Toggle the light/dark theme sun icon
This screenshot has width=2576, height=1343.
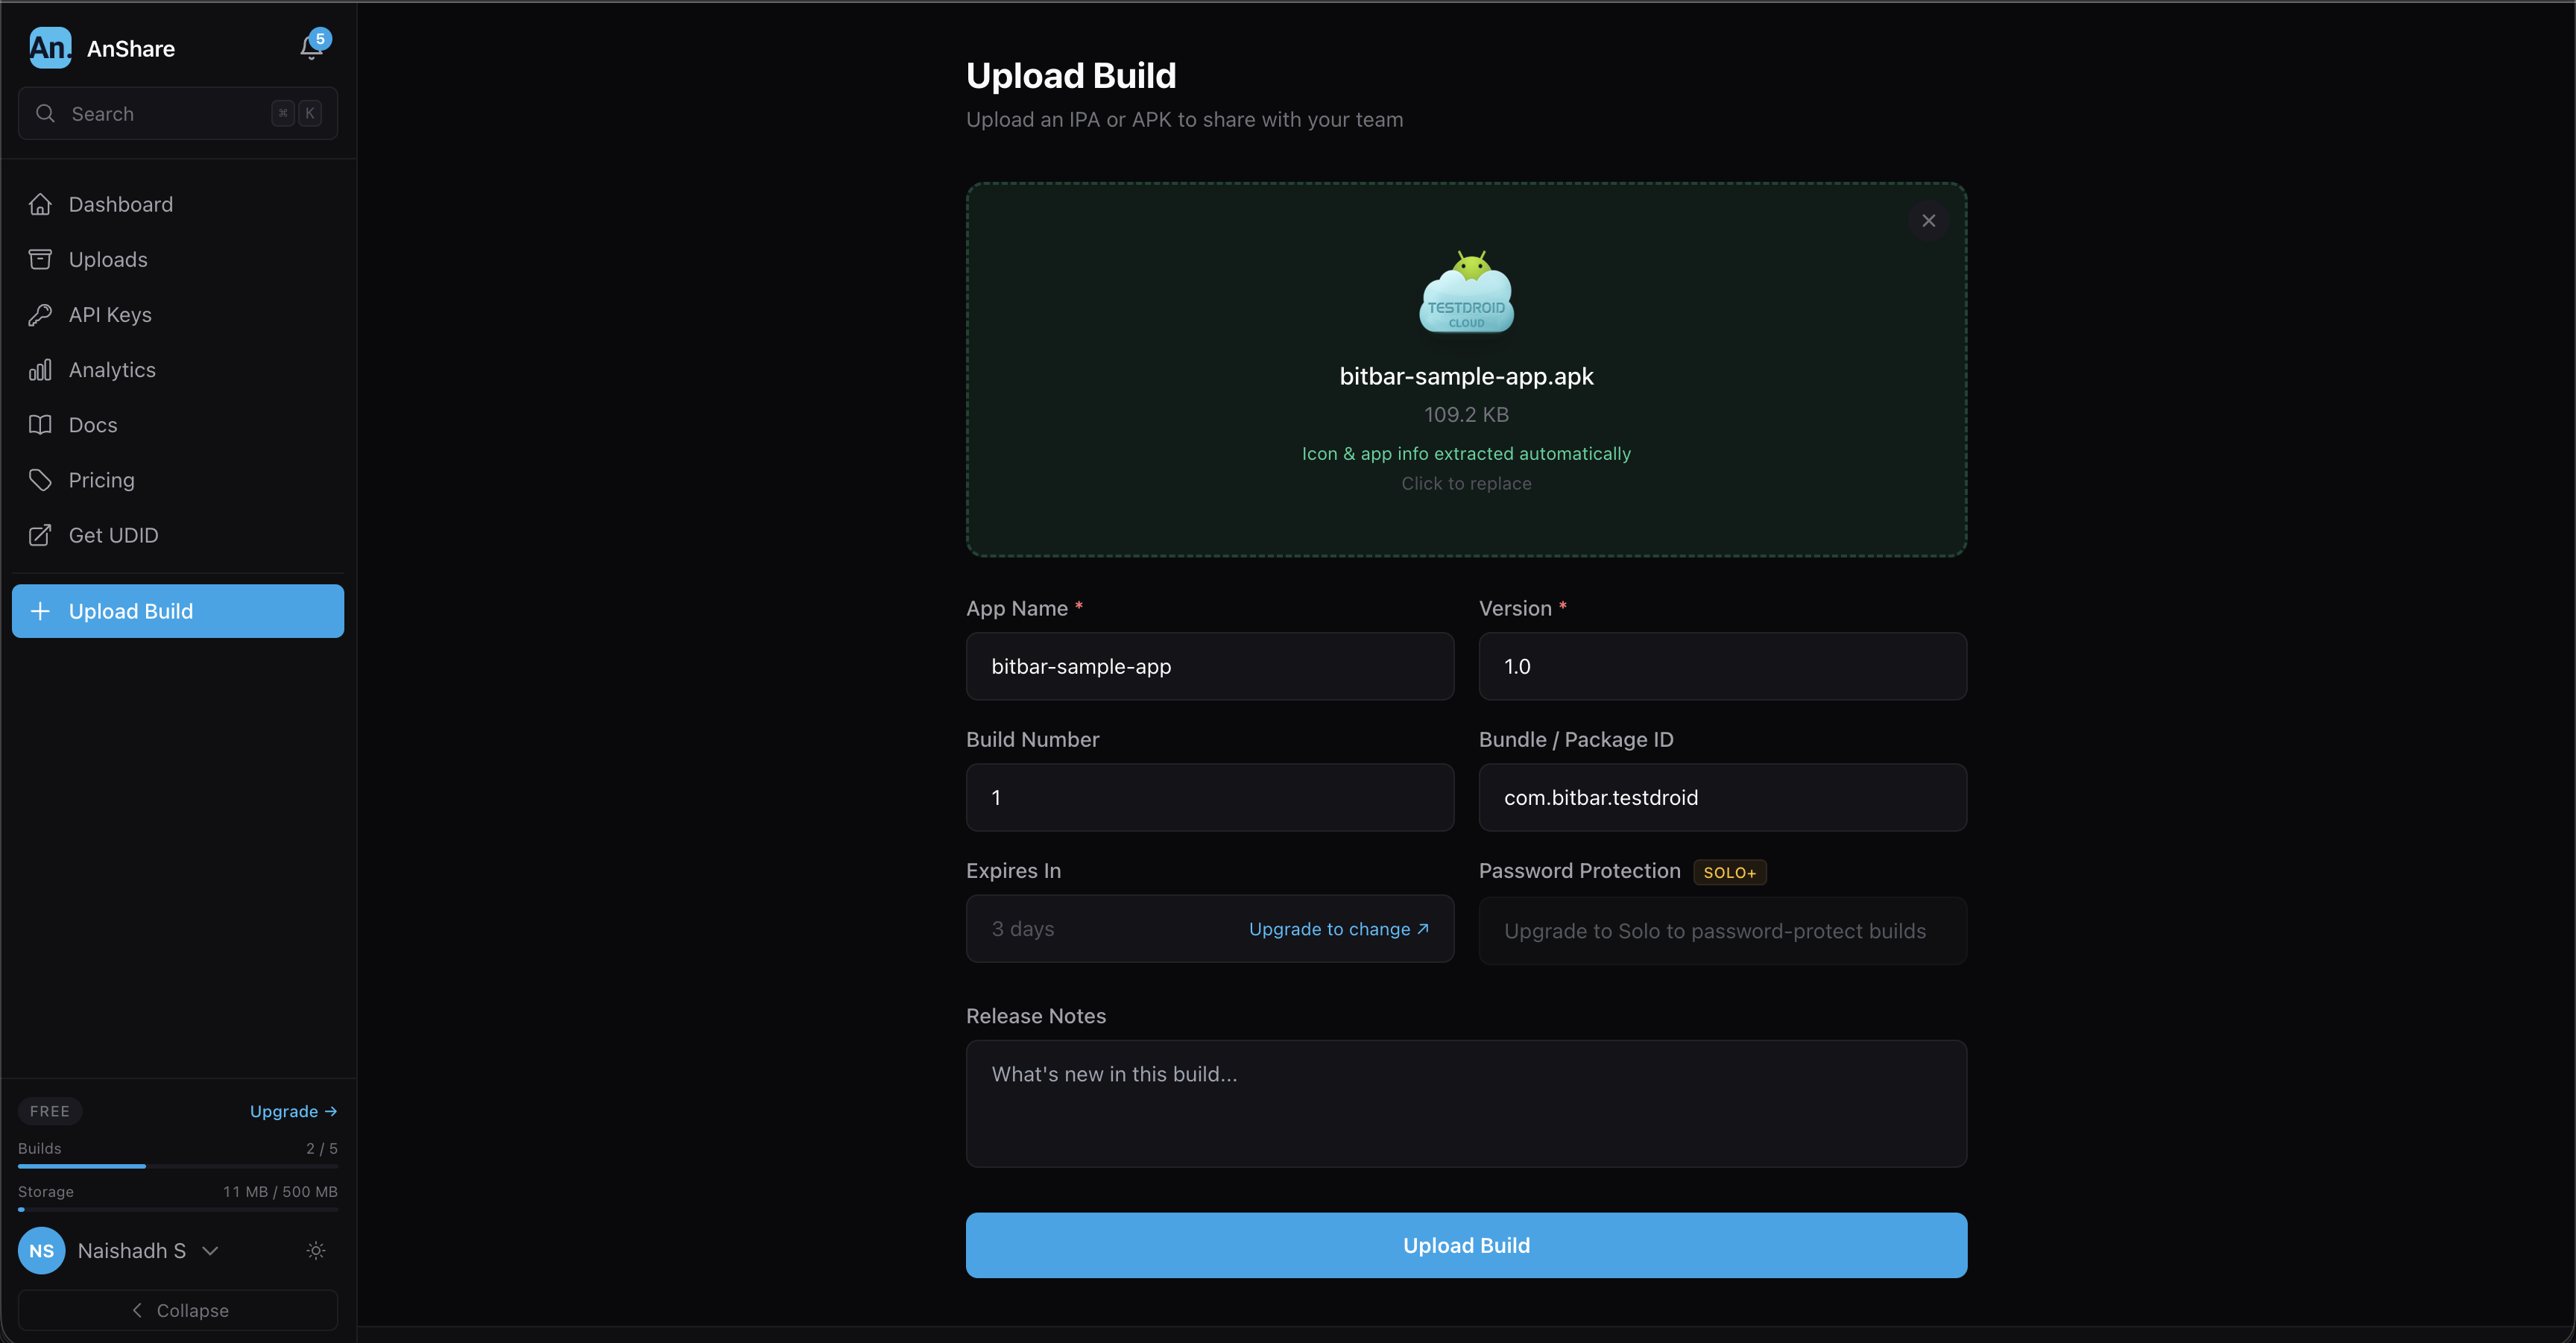click(316, 1250)
